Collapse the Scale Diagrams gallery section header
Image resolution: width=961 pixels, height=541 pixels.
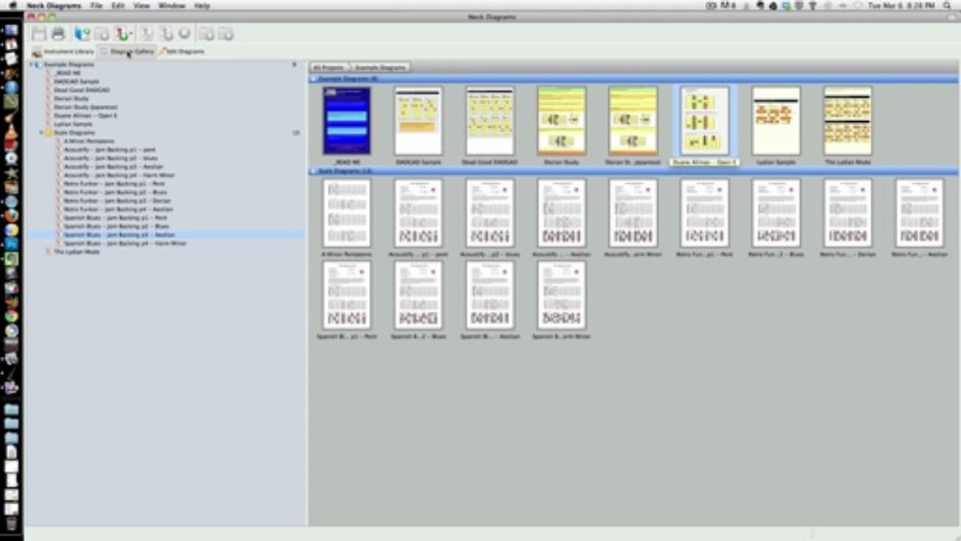click(313, 171)
